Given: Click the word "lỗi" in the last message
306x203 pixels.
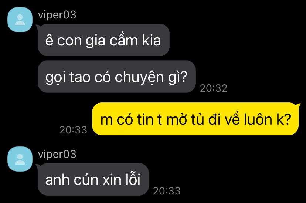Looking at the screenshot, I should coord(133,179).
